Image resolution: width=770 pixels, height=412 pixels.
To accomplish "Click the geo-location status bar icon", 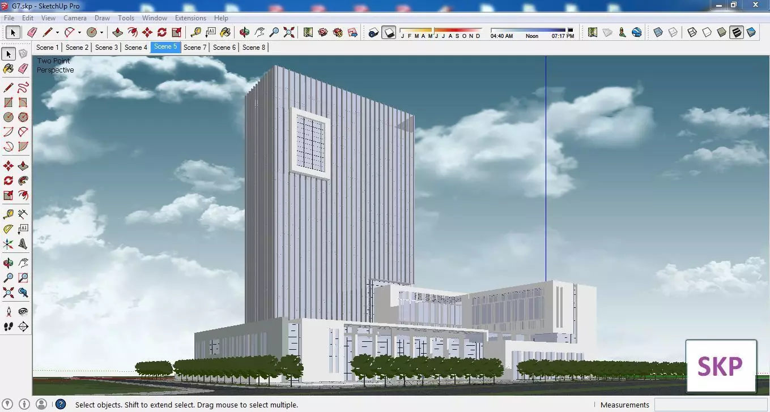I will [8, 404].
